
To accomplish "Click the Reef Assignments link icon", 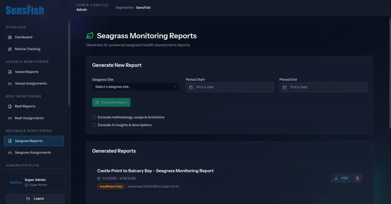I will pos(10,118).
